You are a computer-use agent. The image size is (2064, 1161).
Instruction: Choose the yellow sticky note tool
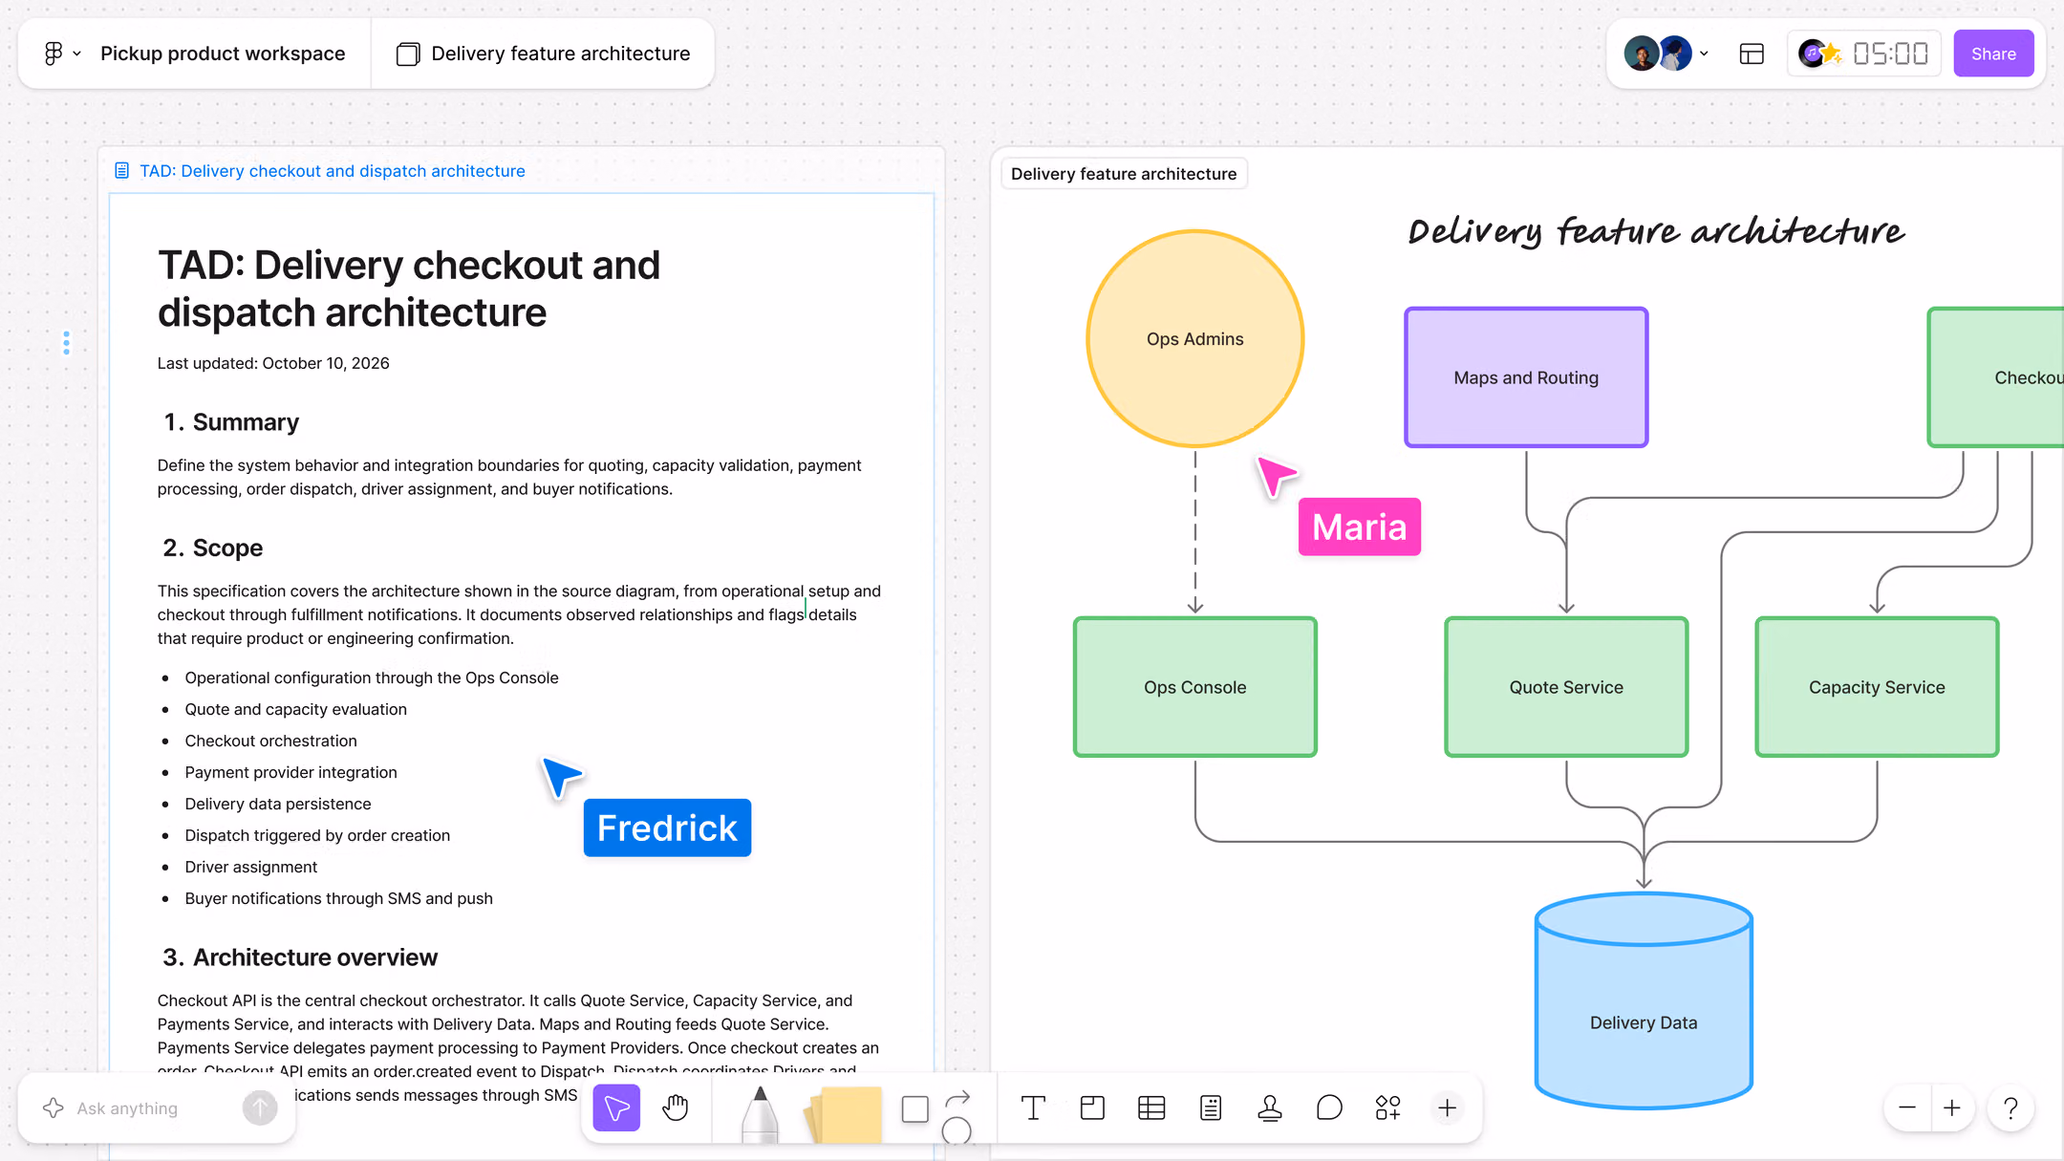tap(845, 1114)
